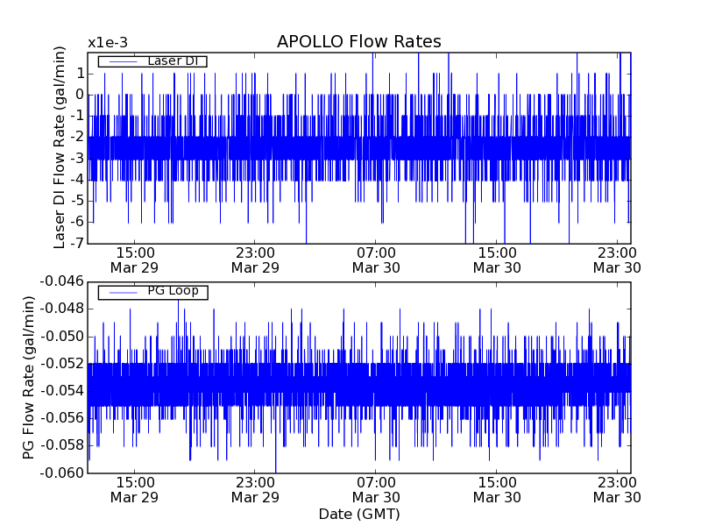Click the bottom chart's '15:00 Mar 29' tick label
The height and width of the screenshot is (526, 701).
(135, 490)
